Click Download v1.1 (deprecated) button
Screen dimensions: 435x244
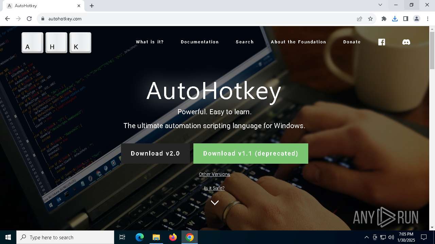[x=251, y=154]
